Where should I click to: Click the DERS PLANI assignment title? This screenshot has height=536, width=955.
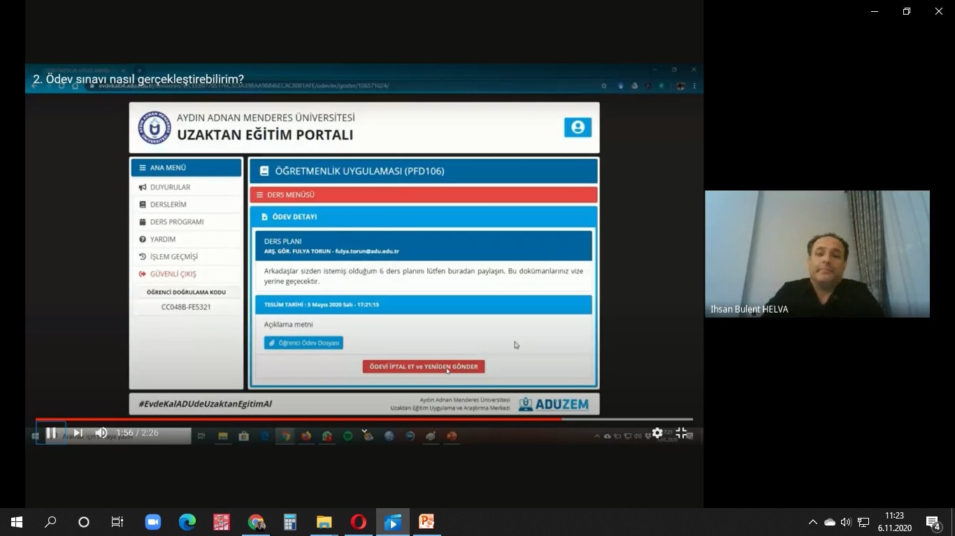tap(283, 241)
